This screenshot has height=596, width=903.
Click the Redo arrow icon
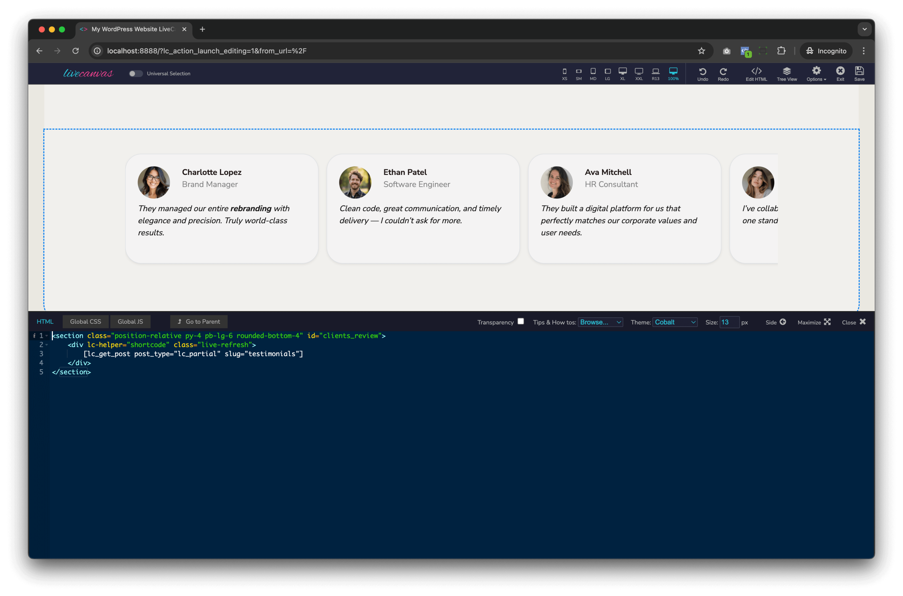point(723,73)
